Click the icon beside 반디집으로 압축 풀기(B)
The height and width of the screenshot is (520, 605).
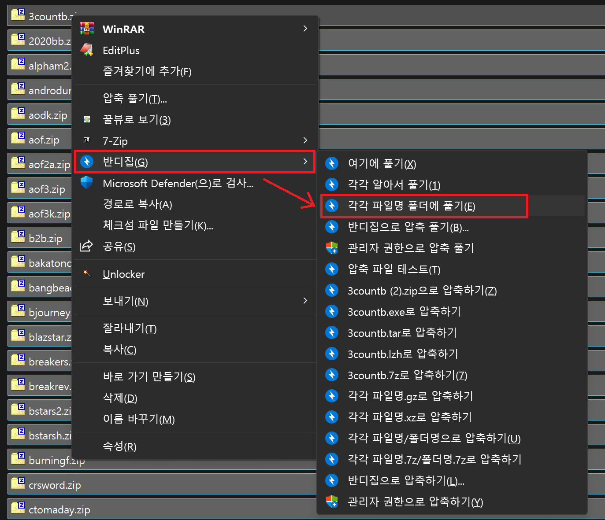coord(332,227)
